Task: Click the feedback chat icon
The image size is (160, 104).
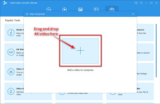Action: 136,3
